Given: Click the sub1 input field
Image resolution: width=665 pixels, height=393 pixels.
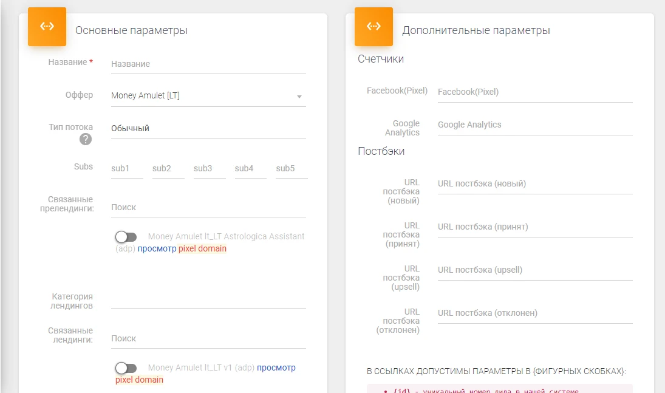Looking at the screenshot, I should coord(127,169).
